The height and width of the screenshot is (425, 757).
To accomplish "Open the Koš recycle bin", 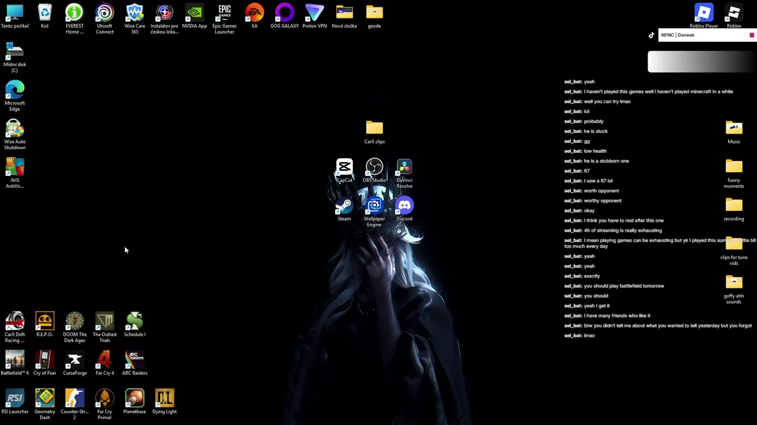I will (45, 17).
